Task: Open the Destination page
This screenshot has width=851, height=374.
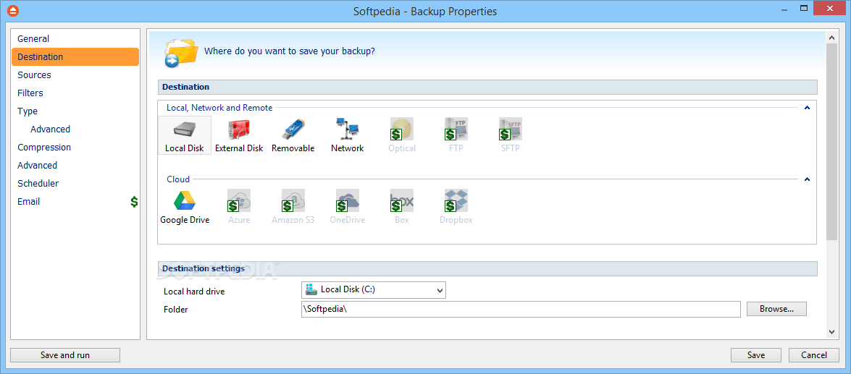Action: [x=75, y=57]
